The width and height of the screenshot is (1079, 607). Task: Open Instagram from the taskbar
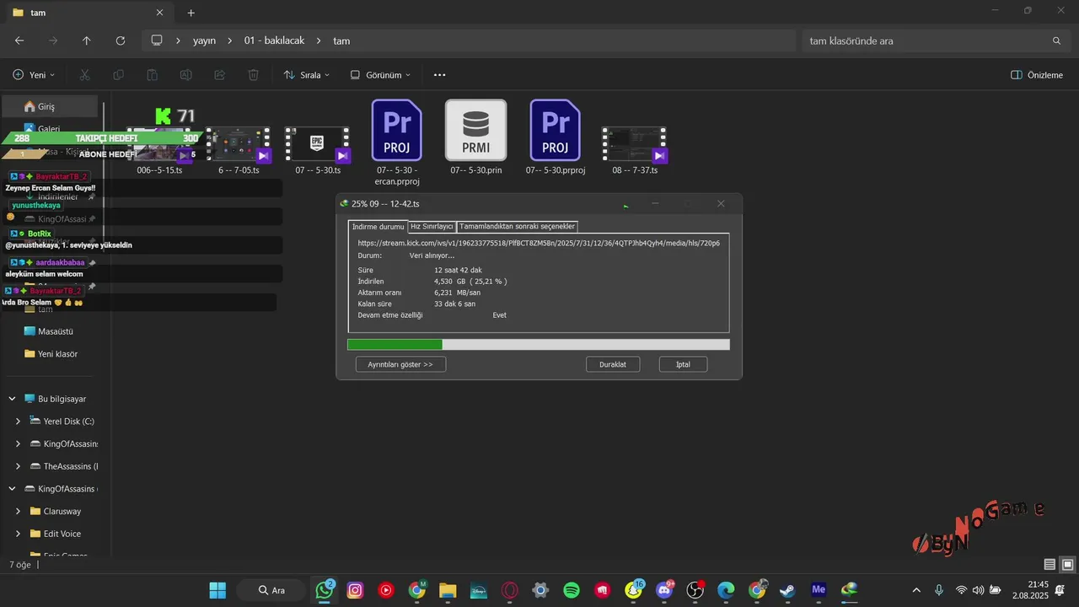[x=356, y=590]
